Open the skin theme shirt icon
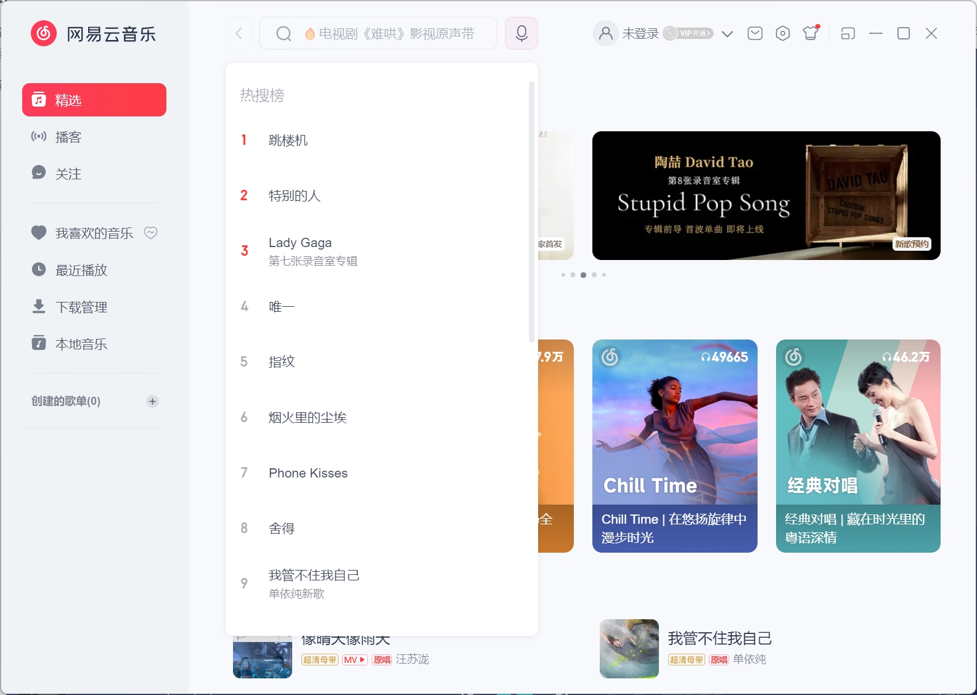977x695 pixels. pyautogui.click(x=811, y=33)
